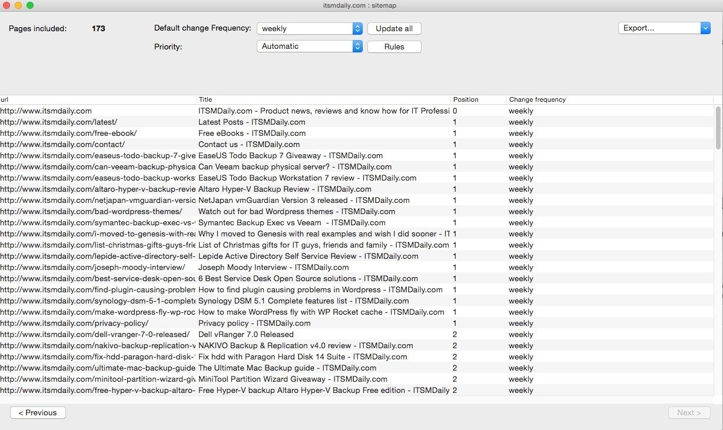Viewport: 723px width, 430px height.
Task: Select title Dell vRanger 7.0 Released
Action: pos(246,334)
